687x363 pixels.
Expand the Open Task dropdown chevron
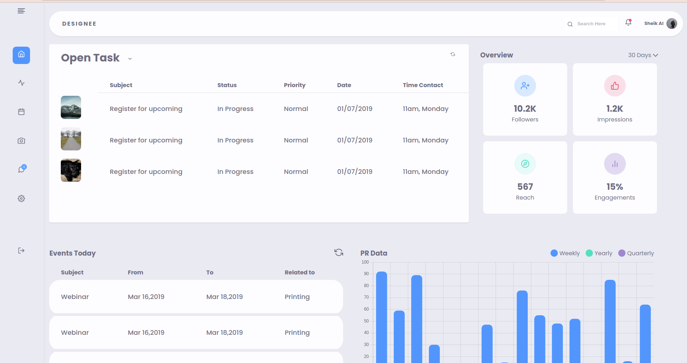(130, 59)
